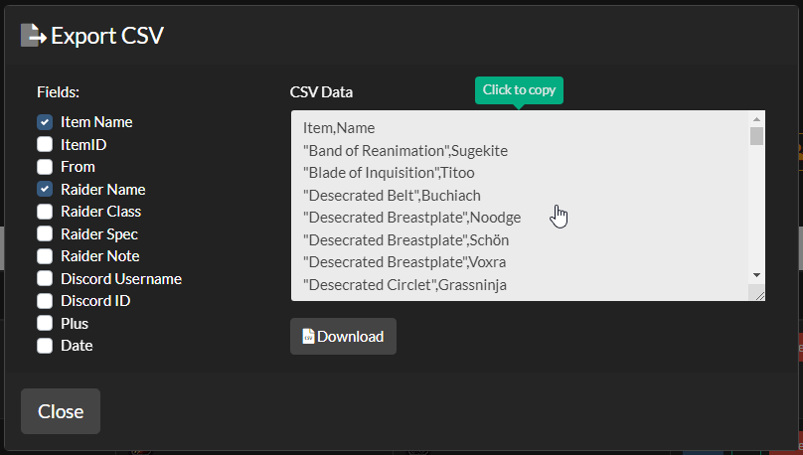Click the Export CSV file icon

33,36
